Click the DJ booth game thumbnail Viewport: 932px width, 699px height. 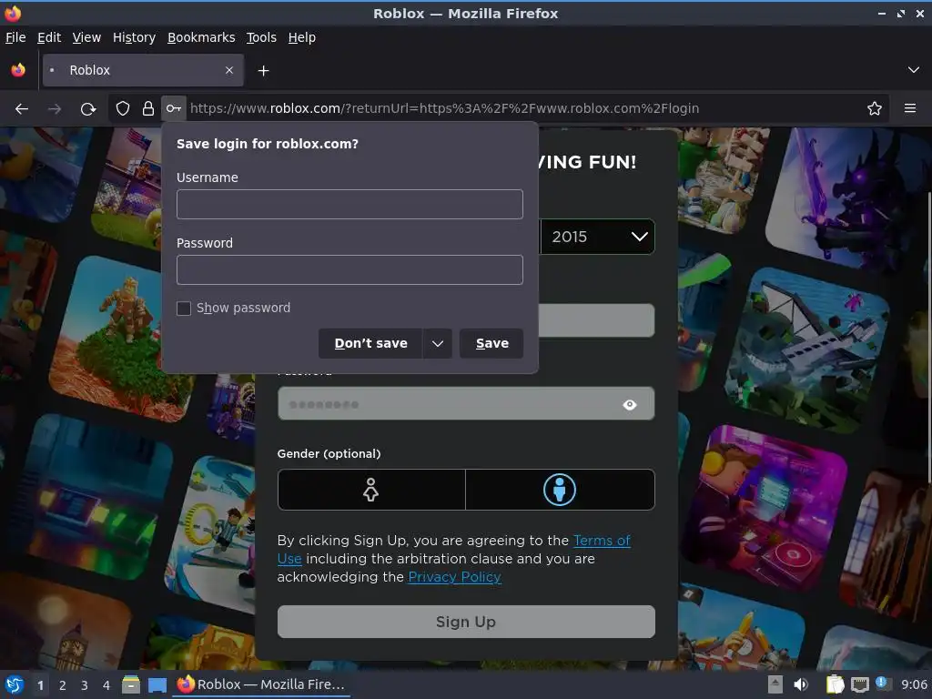pos(766,508)
